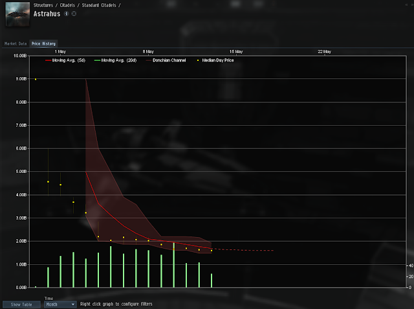Viewport: 414px width, 309px height.
Task: Open the Astrahus show info icon
Action: [66, 14]
